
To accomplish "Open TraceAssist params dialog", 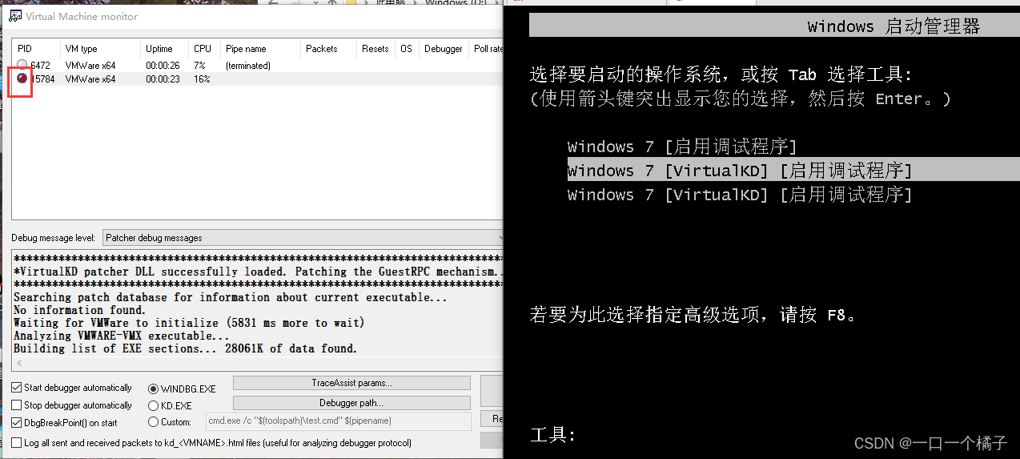I will pos(351,383).
